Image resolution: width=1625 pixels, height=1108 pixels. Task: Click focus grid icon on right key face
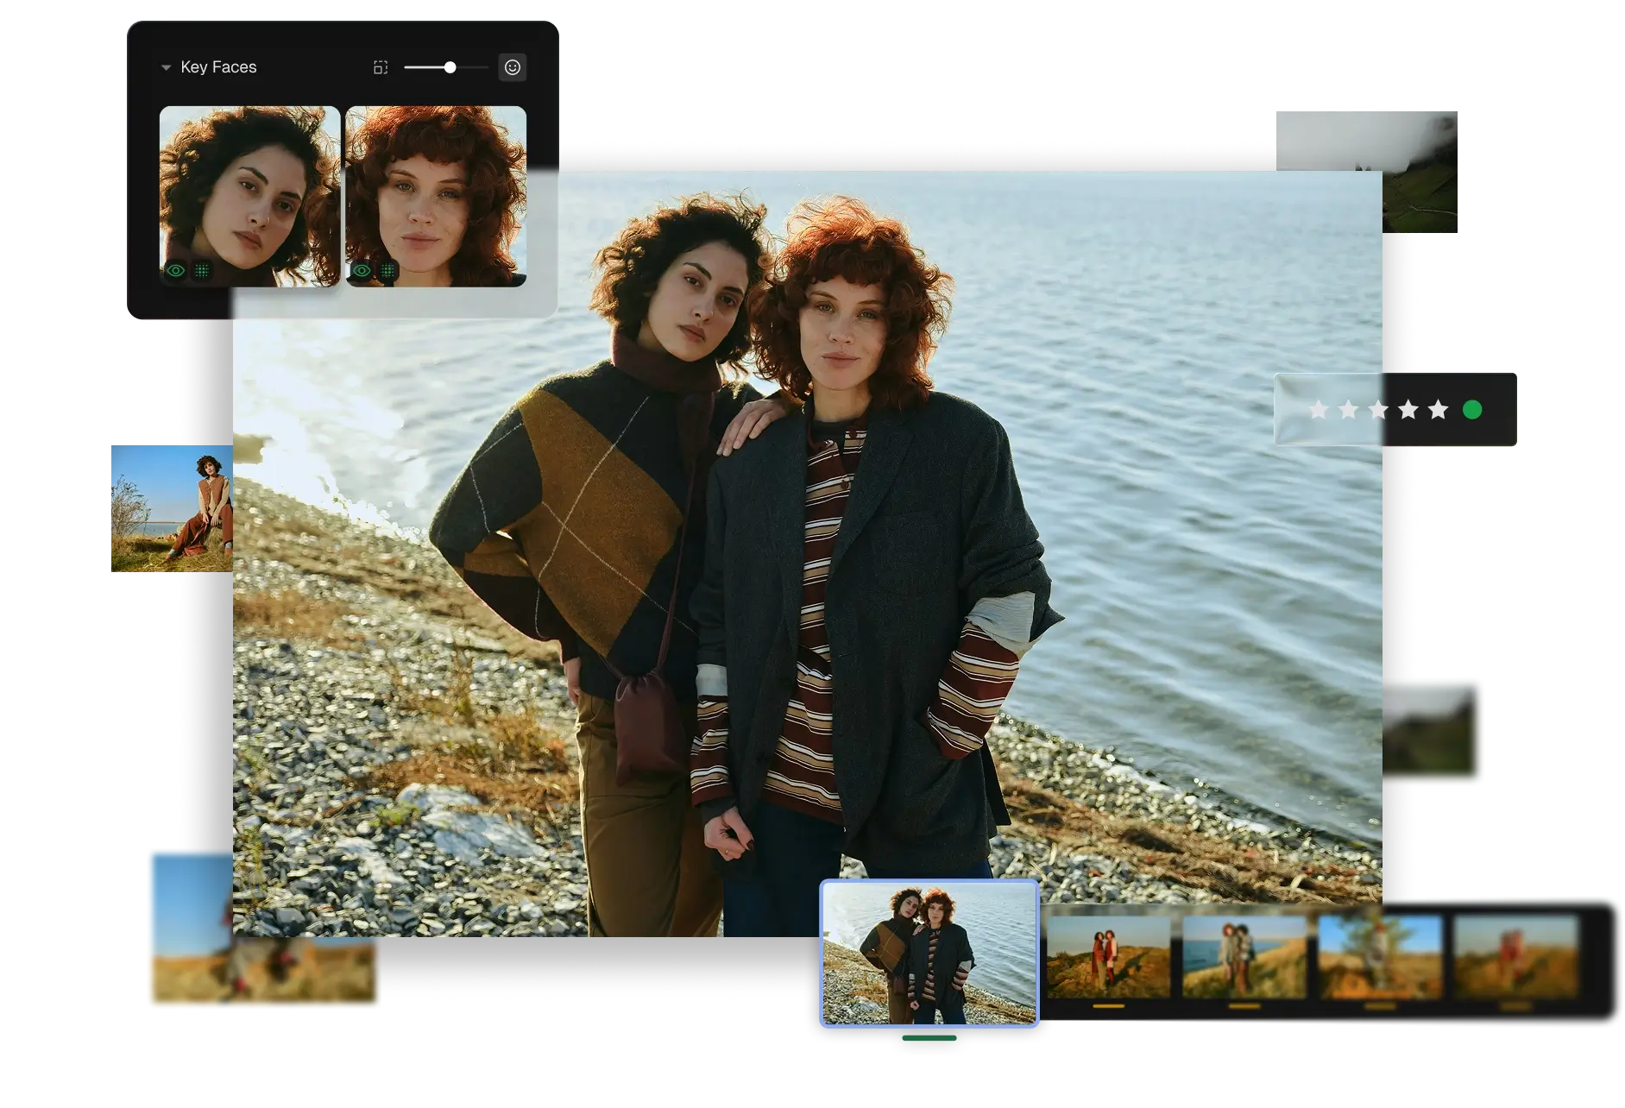pyautogui.click(x=387, y=271)
